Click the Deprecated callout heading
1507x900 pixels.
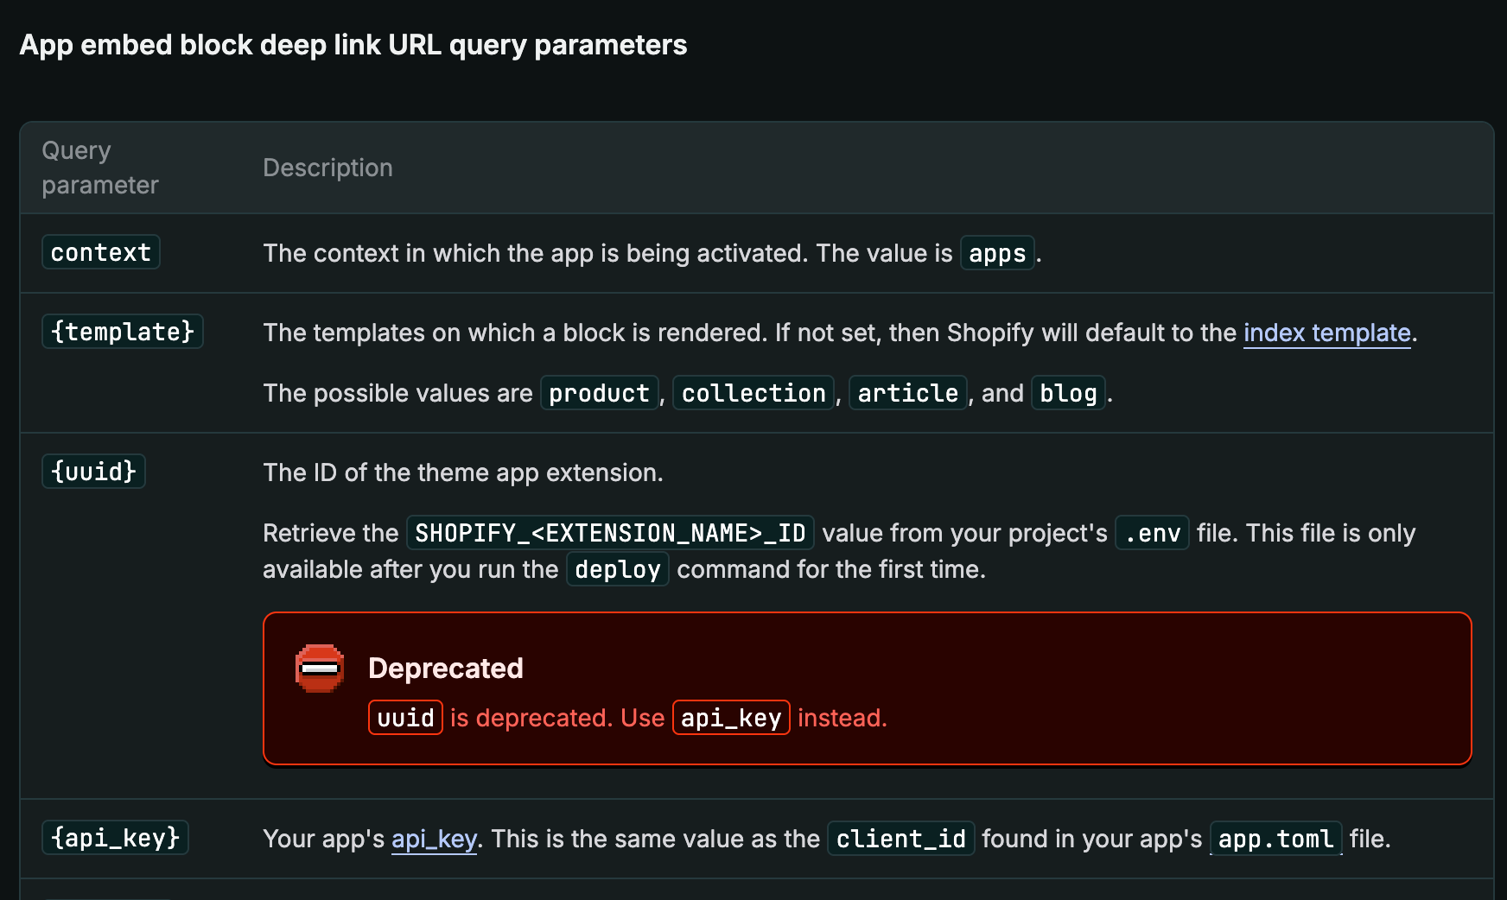point(446,669)
